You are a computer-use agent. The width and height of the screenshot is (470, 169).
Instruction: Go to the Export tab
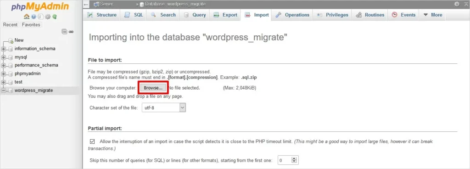pos(225,15)
